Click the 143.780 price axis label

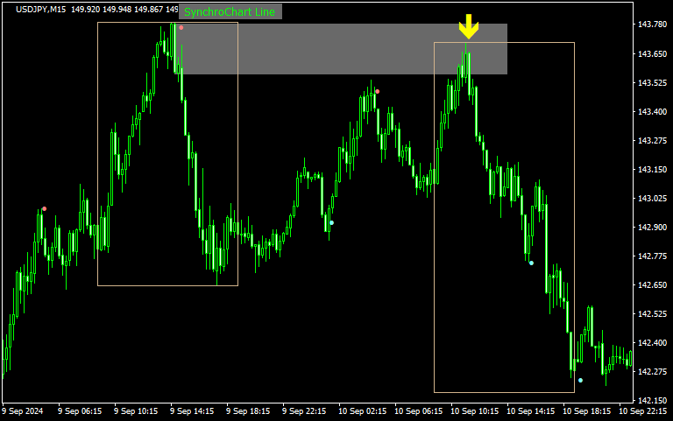pos(650,25)
